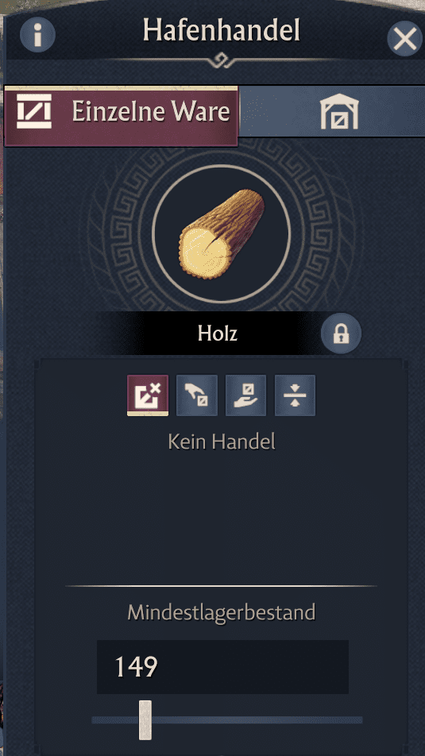
Task: Click the crate icon in Einzelne Ware tab
Action: [x=34, y=111]
